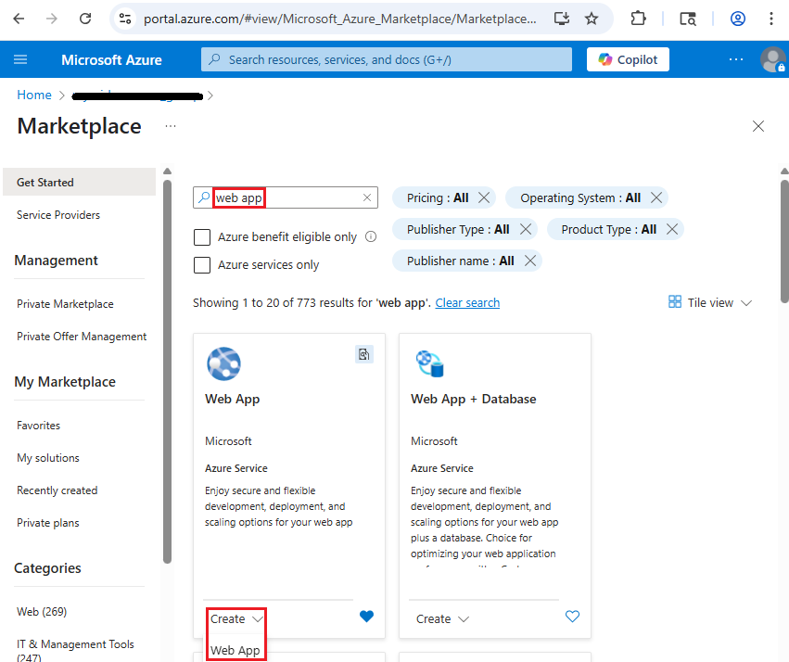The image size is (789, 662).
Task: Reload the page with the refresh icon
Action: click(84, 19)
